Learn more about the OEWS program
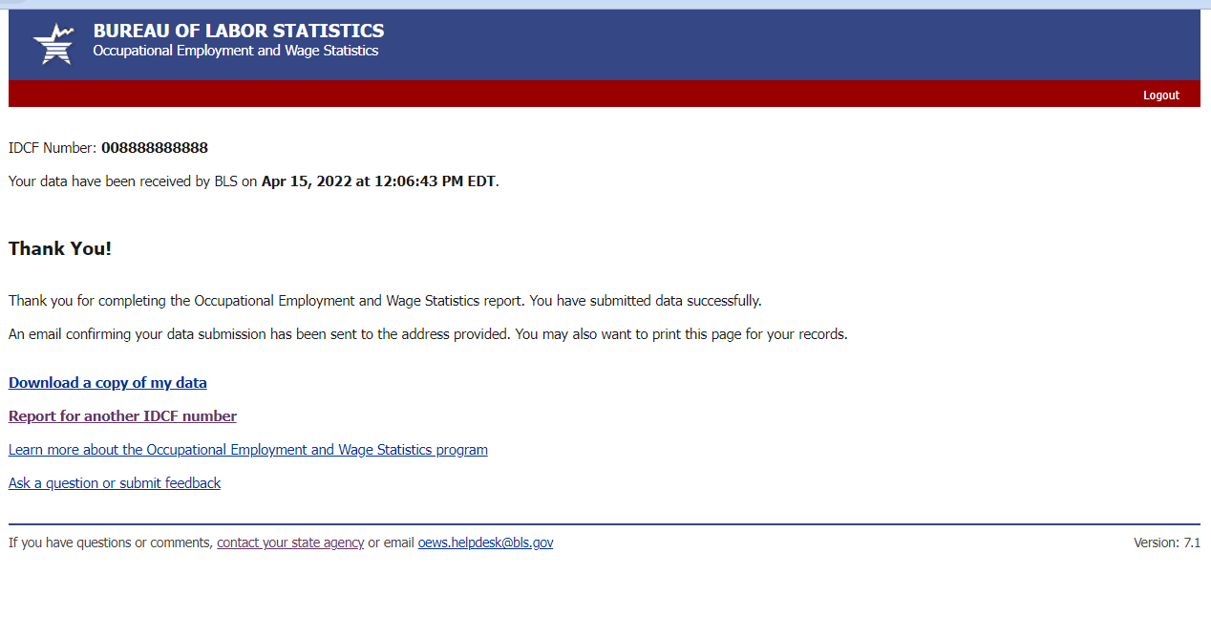Viewport: 1211px width, 617px height. (248, 450)
